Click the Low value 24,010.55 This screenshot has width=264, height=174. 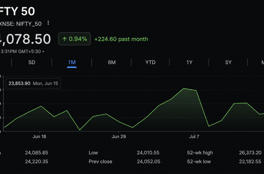[148, 153]
